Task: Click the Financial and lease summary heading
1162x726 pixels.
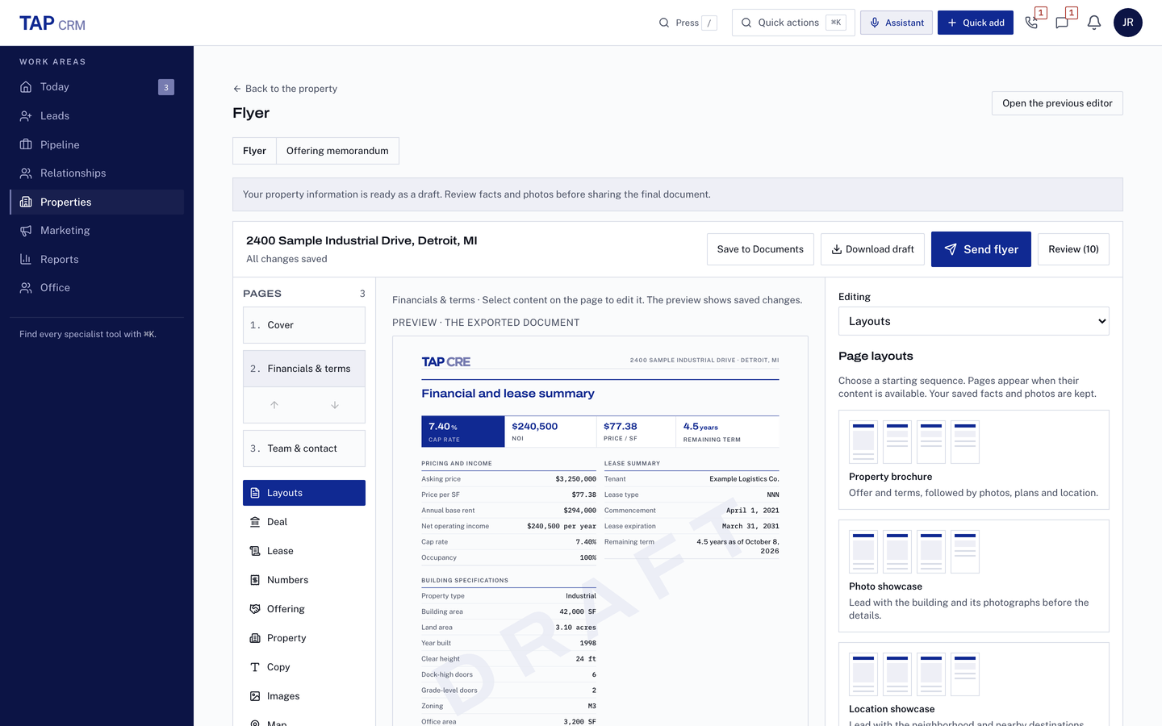Action: [508, 394]
